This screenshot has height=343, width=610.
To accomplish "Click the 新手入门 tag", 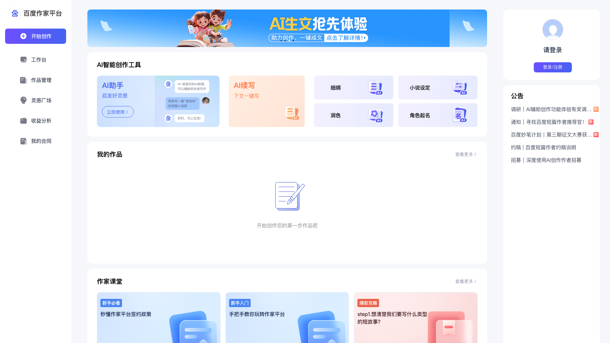I will coord(240,303).
